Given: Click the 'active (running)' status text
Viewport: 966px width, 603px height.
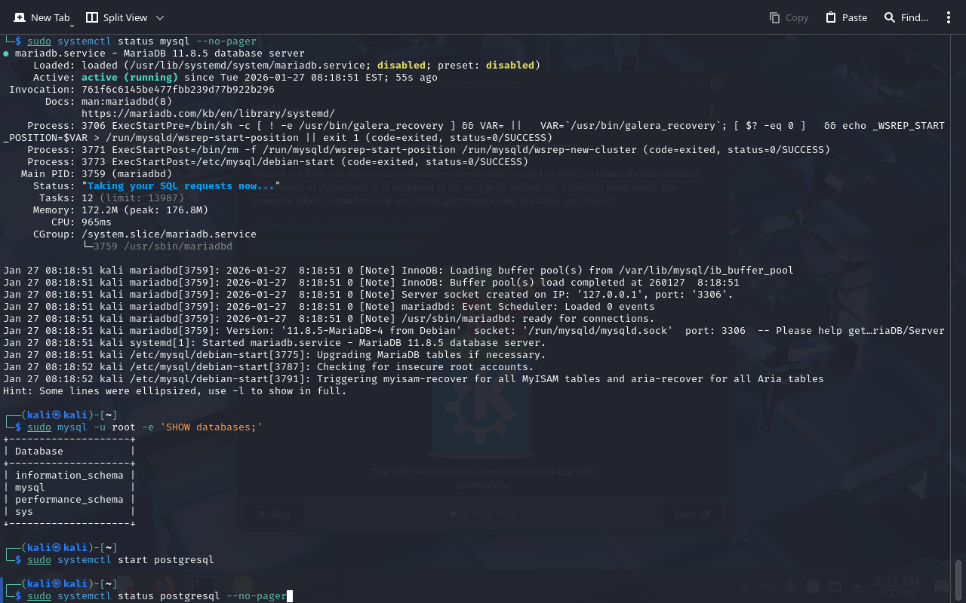Looking at the screenshot, I should (129, 78).
